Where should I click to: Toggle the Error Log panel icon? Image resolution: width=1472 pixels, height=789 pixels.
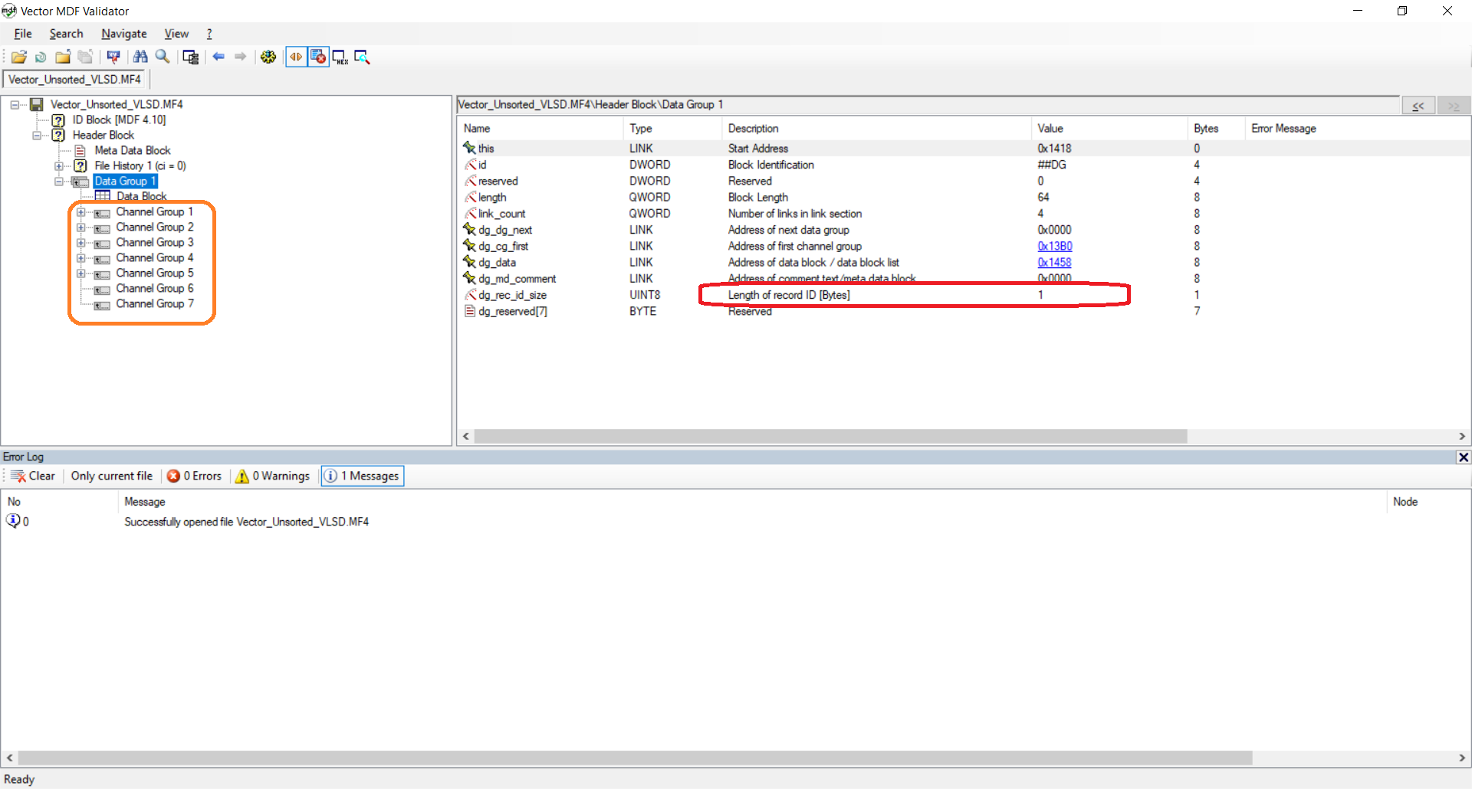[317, 57]
